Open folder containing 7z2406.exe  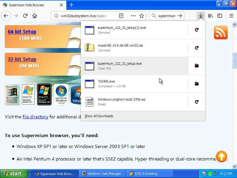197,84
